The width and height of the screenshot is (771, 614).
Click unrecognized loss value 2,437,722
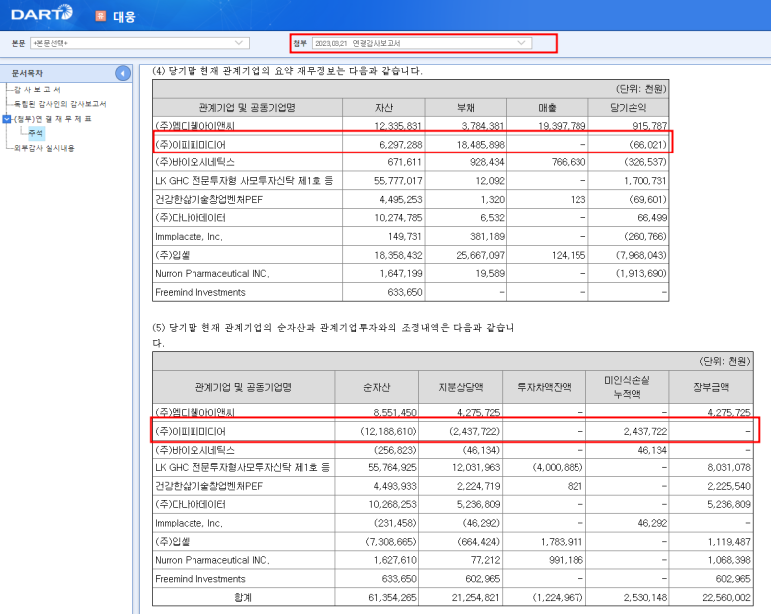(x=645, y=432)
